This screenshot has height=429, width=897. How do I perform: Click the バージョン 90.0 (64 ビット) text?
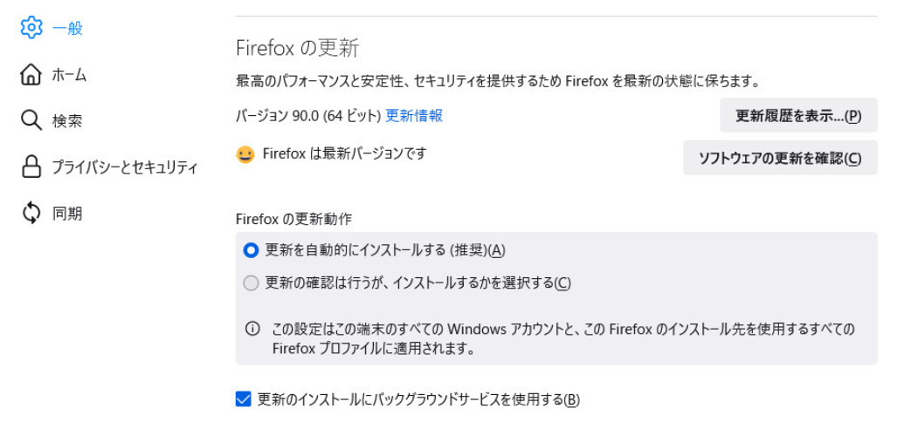[308, 115]
